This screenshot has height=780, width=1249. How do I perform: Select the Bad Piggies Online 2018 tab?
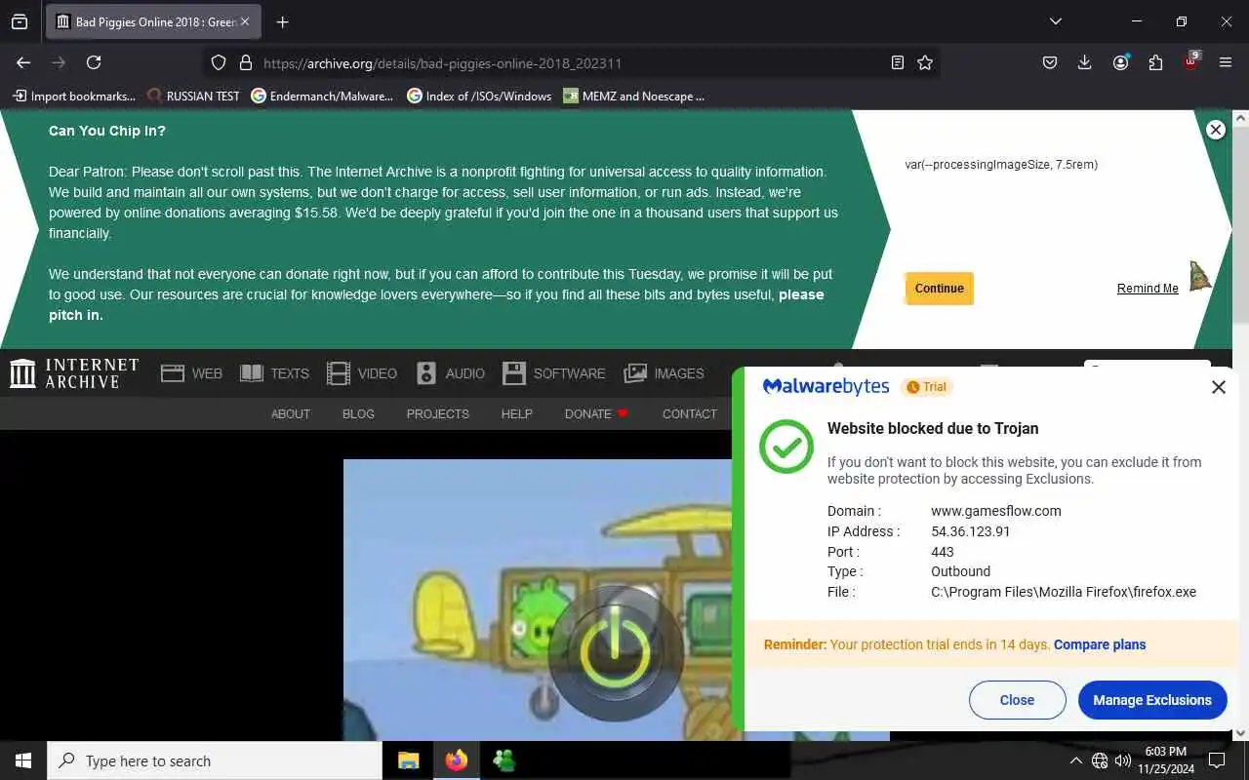[153, 21]
